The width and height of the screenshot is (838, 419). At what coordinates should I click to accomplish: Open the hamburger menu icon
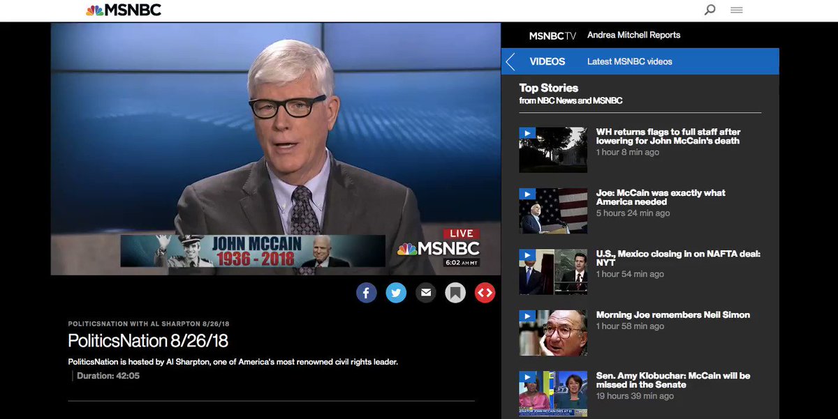click(x=736, y=10)
